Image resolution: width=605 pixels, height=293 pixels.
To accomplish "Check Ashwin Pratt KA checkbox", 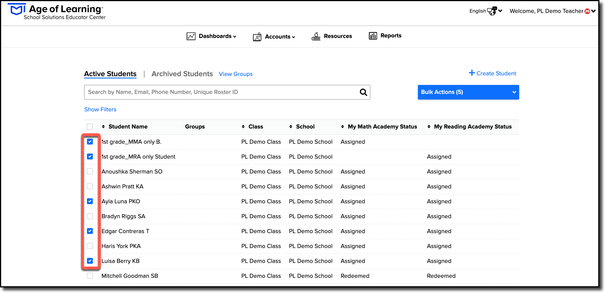I will [90, 186].
